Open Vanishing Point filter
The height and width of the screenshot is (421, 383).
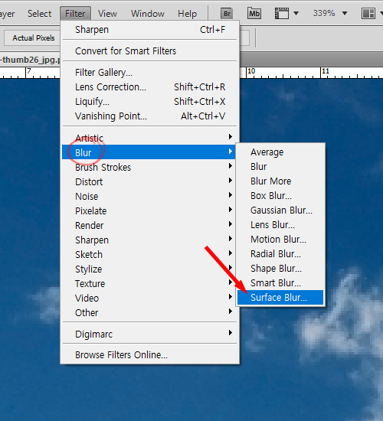[x=149, y=116]
